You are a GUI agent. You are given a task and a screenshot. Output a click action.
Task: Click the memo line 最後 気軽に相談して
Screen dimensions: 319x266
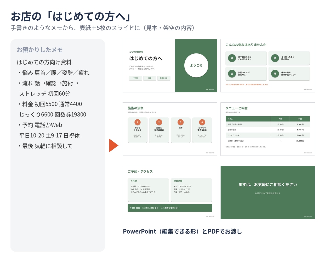coord(45,146)
